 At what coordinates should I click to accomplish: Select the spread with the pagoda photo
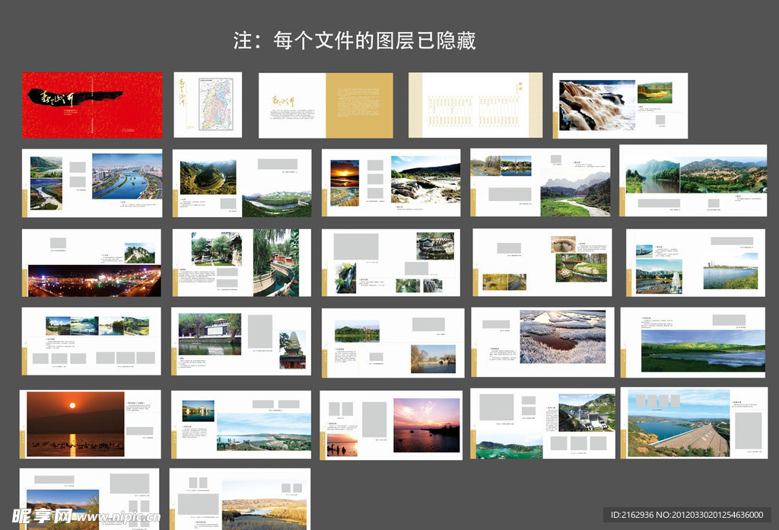(242, 341)
